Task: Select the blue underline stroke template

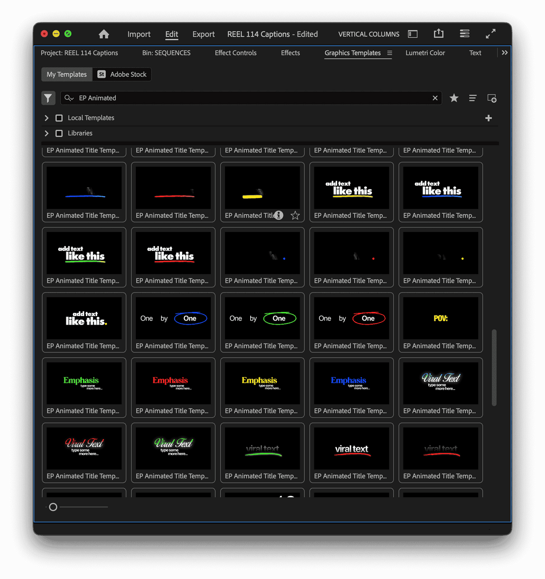Action: point(84,192)
